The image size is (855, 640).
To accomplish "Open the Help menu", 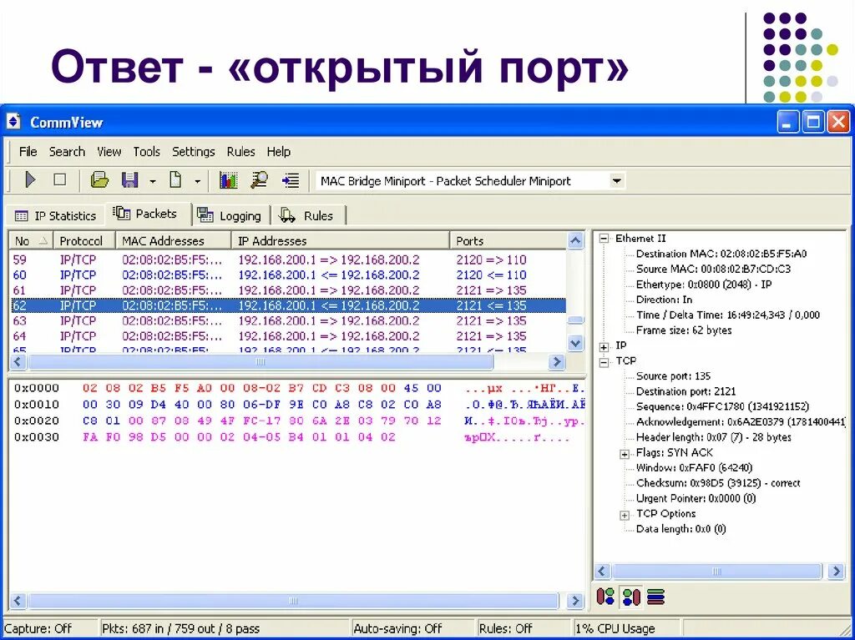I will point(279,152).
